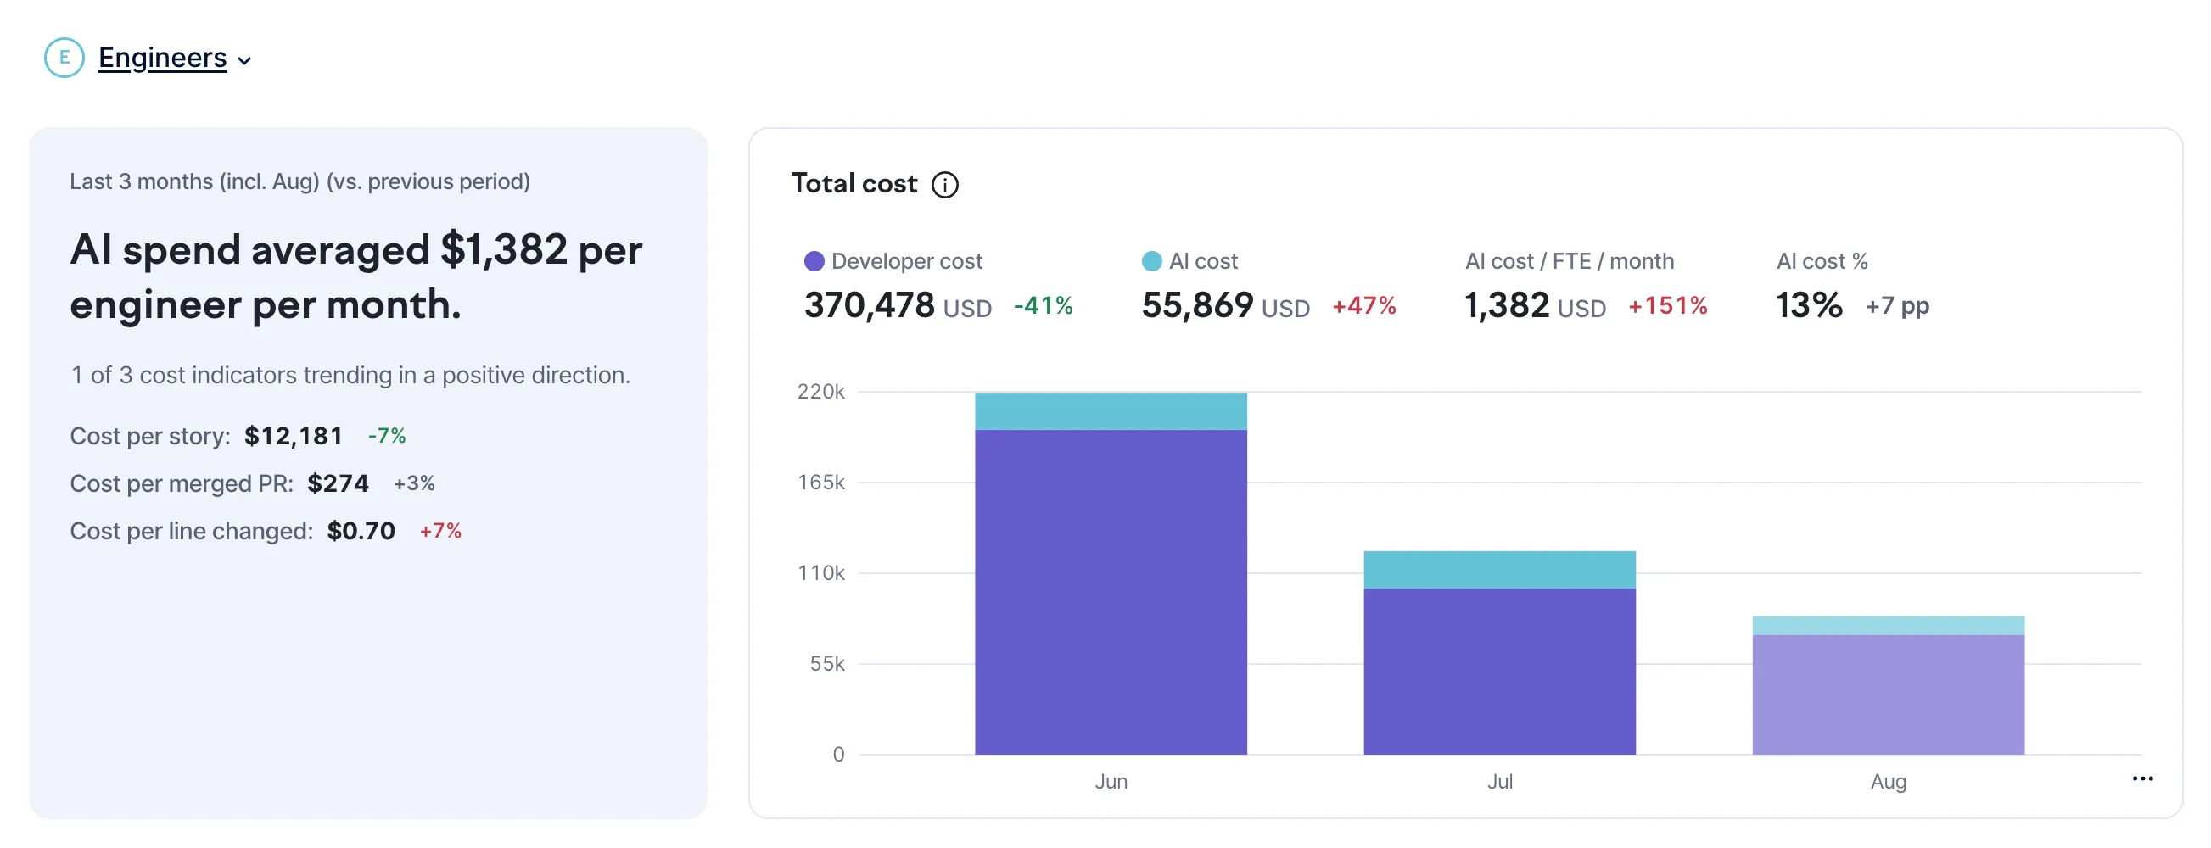
Task: Click the Aug axis label
Action: pyautogui.click(x=1889, y=781)
